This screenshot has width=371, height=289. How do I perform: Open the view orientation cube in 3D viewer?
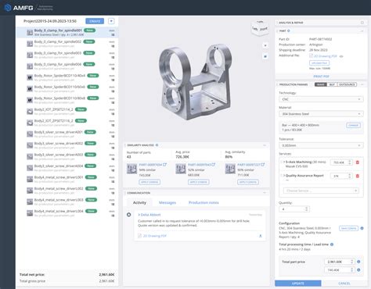click(x=260, y=28)
